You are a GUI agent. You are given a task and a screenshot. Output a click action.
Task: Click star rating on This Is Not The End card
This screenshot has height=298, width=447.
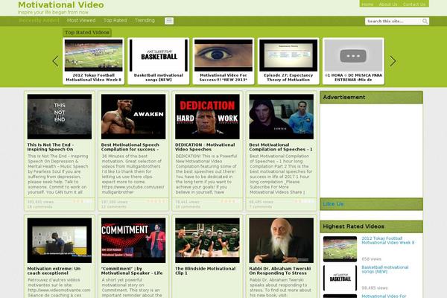tap(82, 202)
